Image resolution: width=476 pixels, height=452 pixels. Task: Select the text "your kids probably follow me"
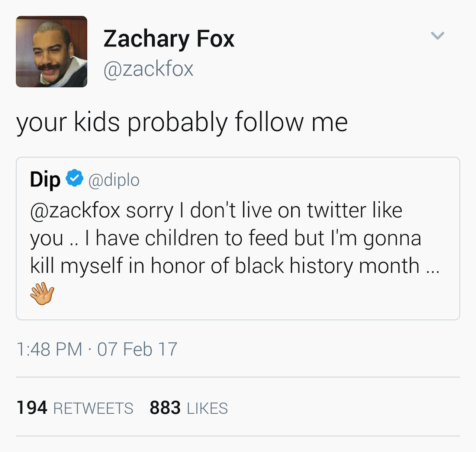tap(182, 122)
